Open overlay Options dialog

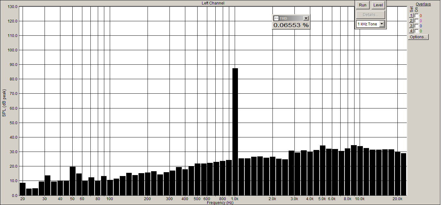click(x=418, y=37)
